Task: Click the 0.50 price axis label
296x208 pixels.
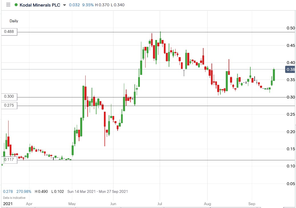Action: (291, 28)
